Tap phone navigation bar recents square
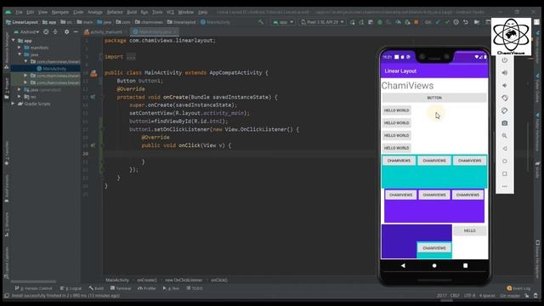544x306 pixels. tap(465, 265)
